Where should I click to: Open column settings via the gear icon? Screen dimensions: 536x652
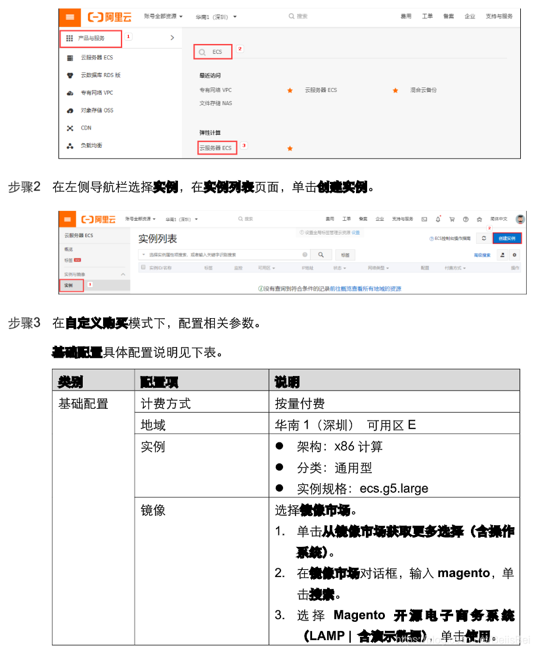514,255
